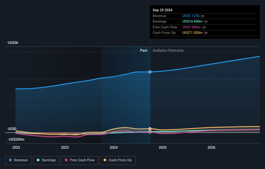Click the teal Earnings legend dot

pos(38,160)
